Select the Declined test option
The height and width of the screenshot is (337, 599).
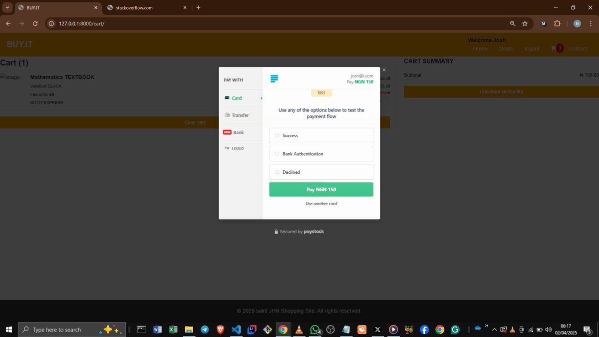tap(321, 172)
